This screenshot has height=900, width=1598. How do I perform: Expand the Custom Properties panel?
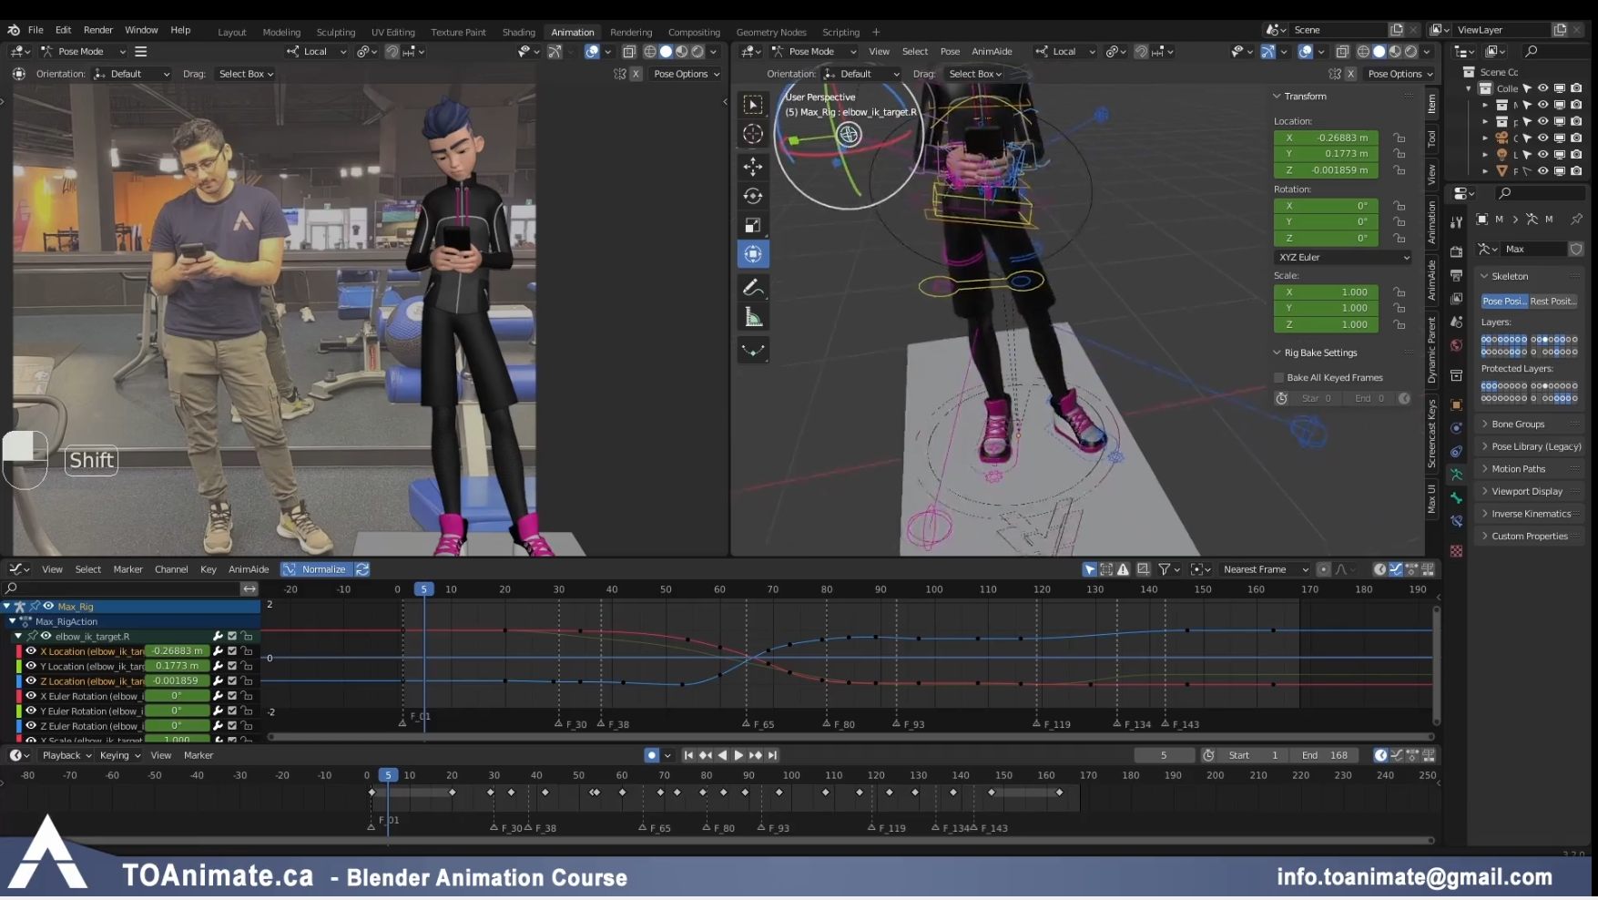pyautogui.click(x=1485, y=537)
